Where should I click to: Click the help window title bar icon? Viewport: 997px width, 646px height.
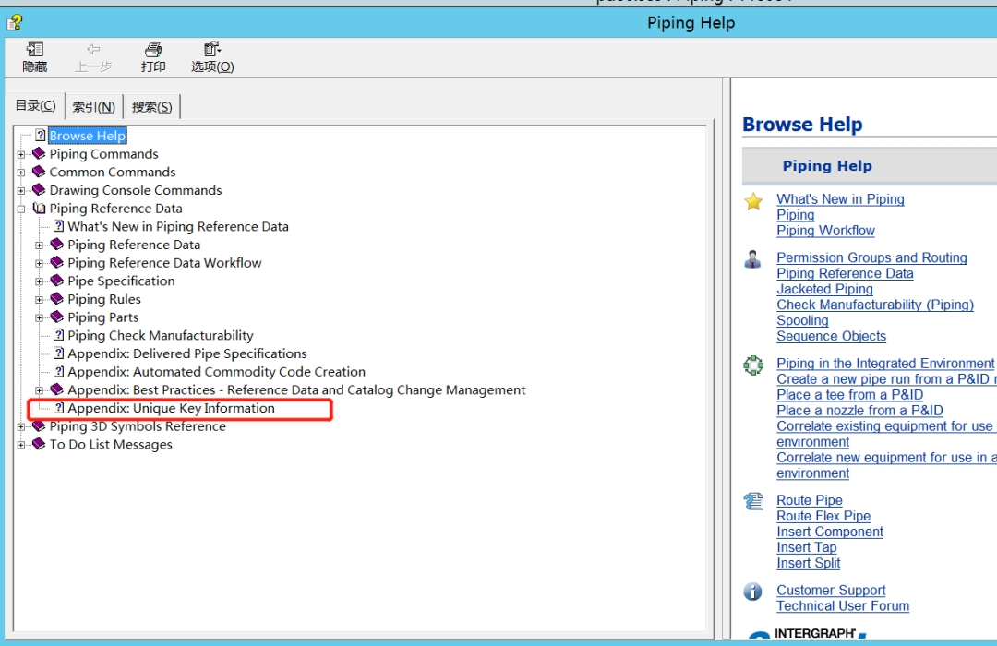coord(14,23)
